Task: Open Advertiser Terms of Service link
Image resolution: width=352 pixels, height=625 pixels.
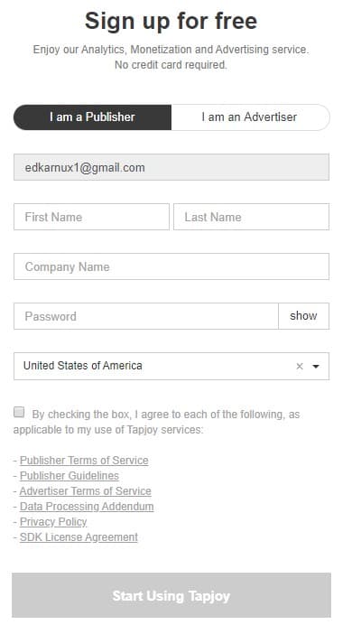Action: 86,491
